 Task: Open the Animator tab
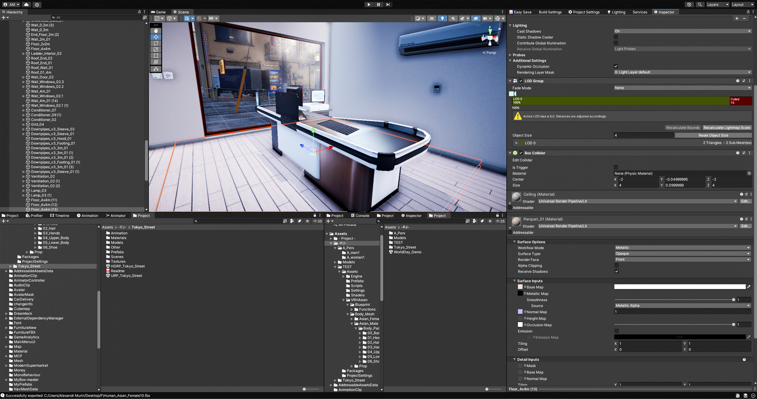coord(115,215)
